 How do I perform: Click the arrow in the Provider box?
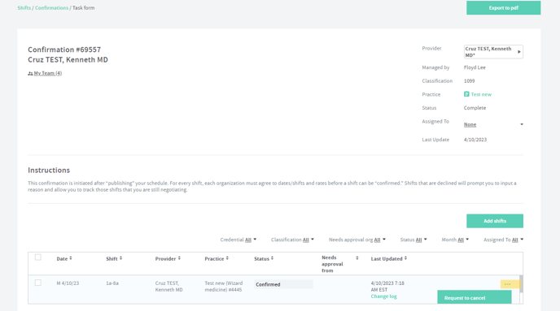[x=519, y=52]
